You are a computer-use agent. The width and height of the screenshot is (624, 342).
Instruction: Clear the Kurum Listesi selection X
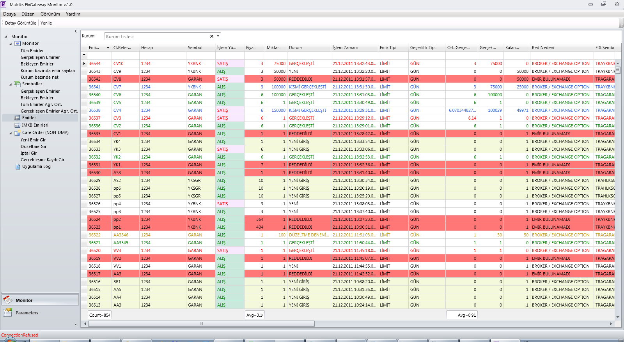click(212, 36)
